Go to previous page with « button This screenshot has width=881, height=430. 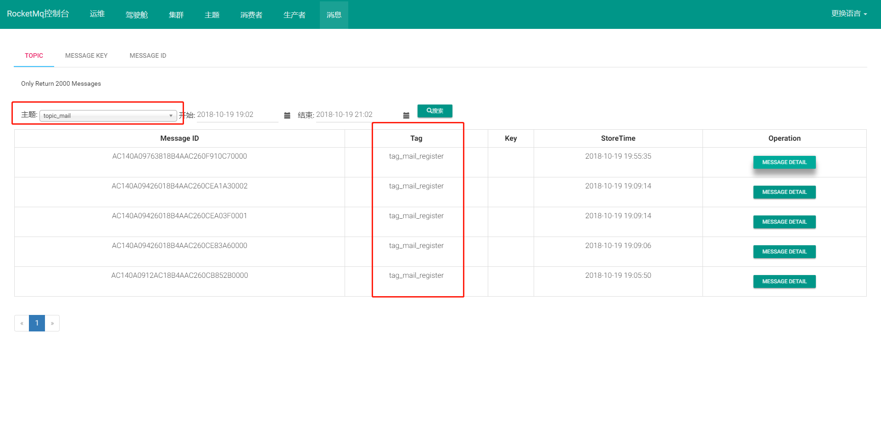(22, 323)
